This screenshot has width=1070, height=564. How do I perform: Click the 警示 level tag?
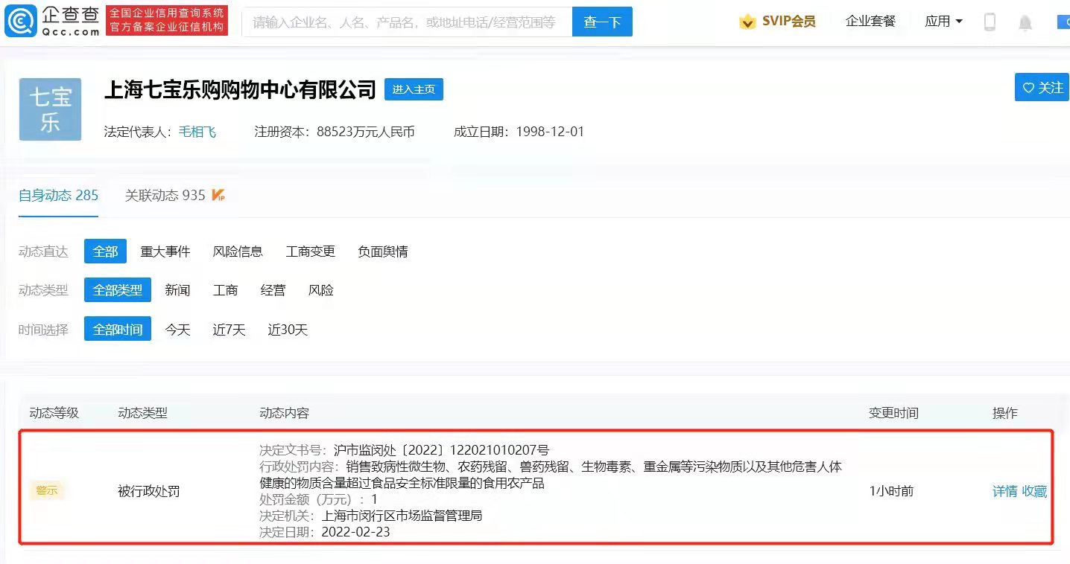click(x=47, y=490)
